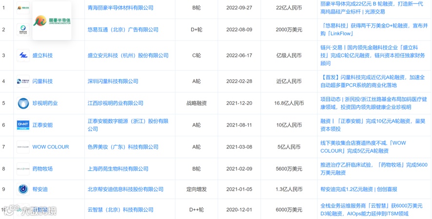Open the 闪量科技 short name link
The width and height of the screenshot is (432, 219).
coord(42,81)
